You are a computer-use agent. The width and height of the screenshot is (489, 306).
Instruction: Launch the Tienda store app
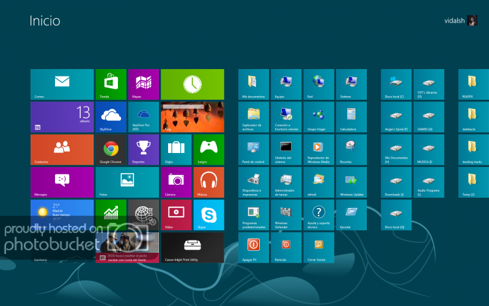111,84
